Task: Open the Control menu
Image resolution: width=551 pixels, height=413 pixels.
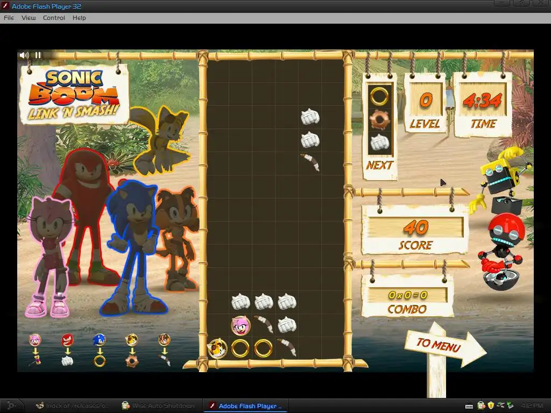Action: click(x=54, y=18)
